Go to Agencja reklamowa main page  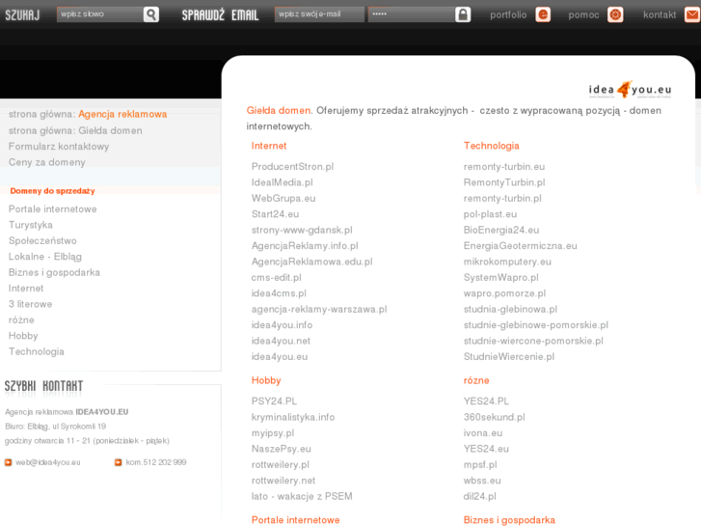[x=122, y=114]
